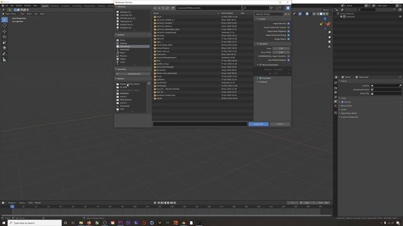Click the Import FBX button
The height and width of the screenshot is (226, 403).
click(259, 124)
